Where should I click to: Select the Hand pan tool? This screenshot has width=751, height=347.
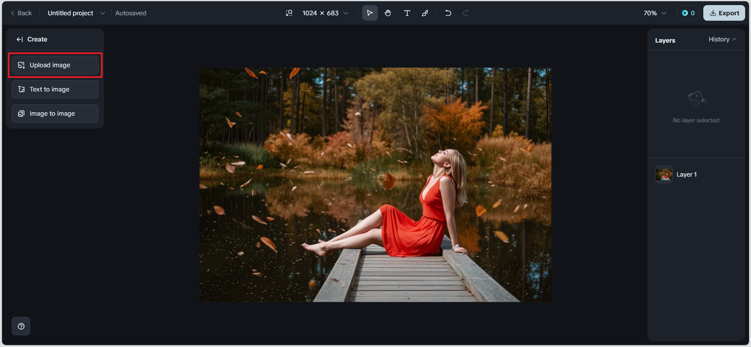(388, 13)
